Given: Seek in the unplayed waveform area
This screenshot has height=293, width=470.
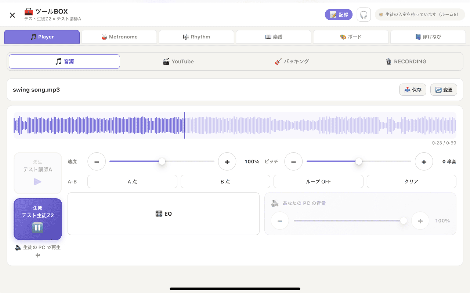Looking at the screenshot, I should coord(320,126).
